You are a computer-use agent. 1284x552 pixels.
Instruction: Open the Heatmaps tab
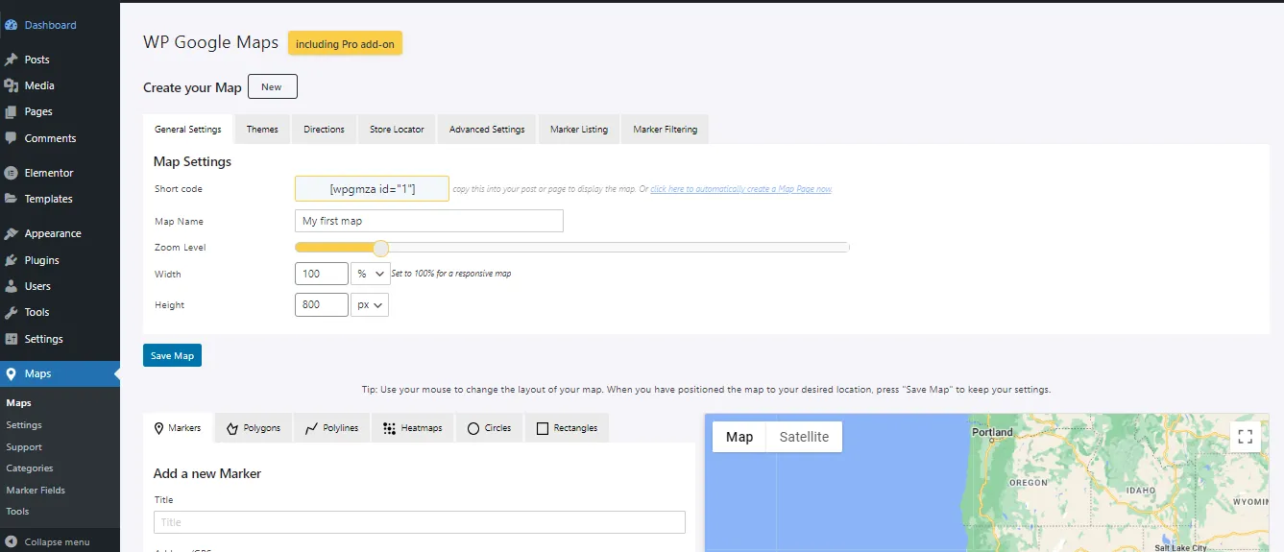pos(413,428)
